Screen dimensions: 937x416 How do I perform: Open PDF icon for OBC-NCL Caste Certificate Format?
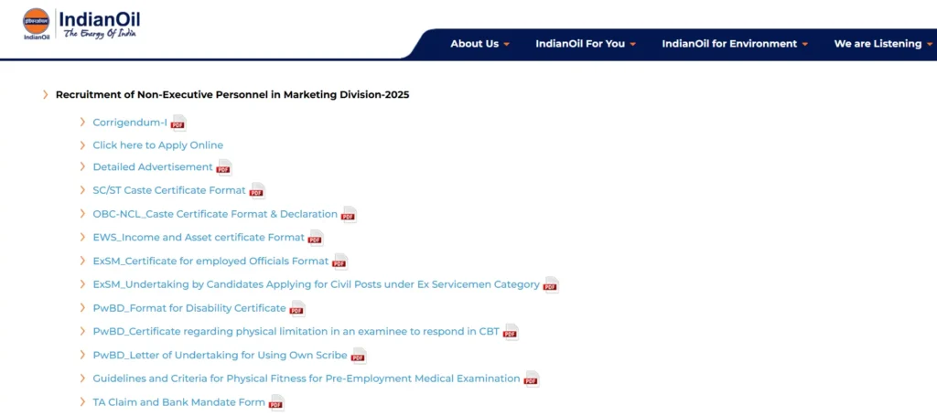point(349,214)
